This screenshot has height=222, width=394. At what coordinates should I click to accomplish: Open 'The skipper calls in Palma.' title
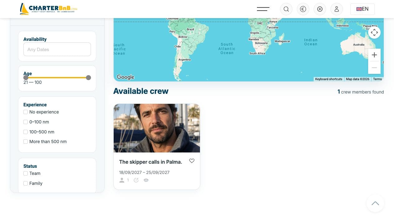pyautogui.click(x=151, y=162)
